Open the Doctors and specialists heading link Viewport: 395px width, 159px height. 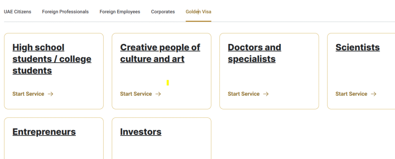pyautogui.click(x=255, y=53)
